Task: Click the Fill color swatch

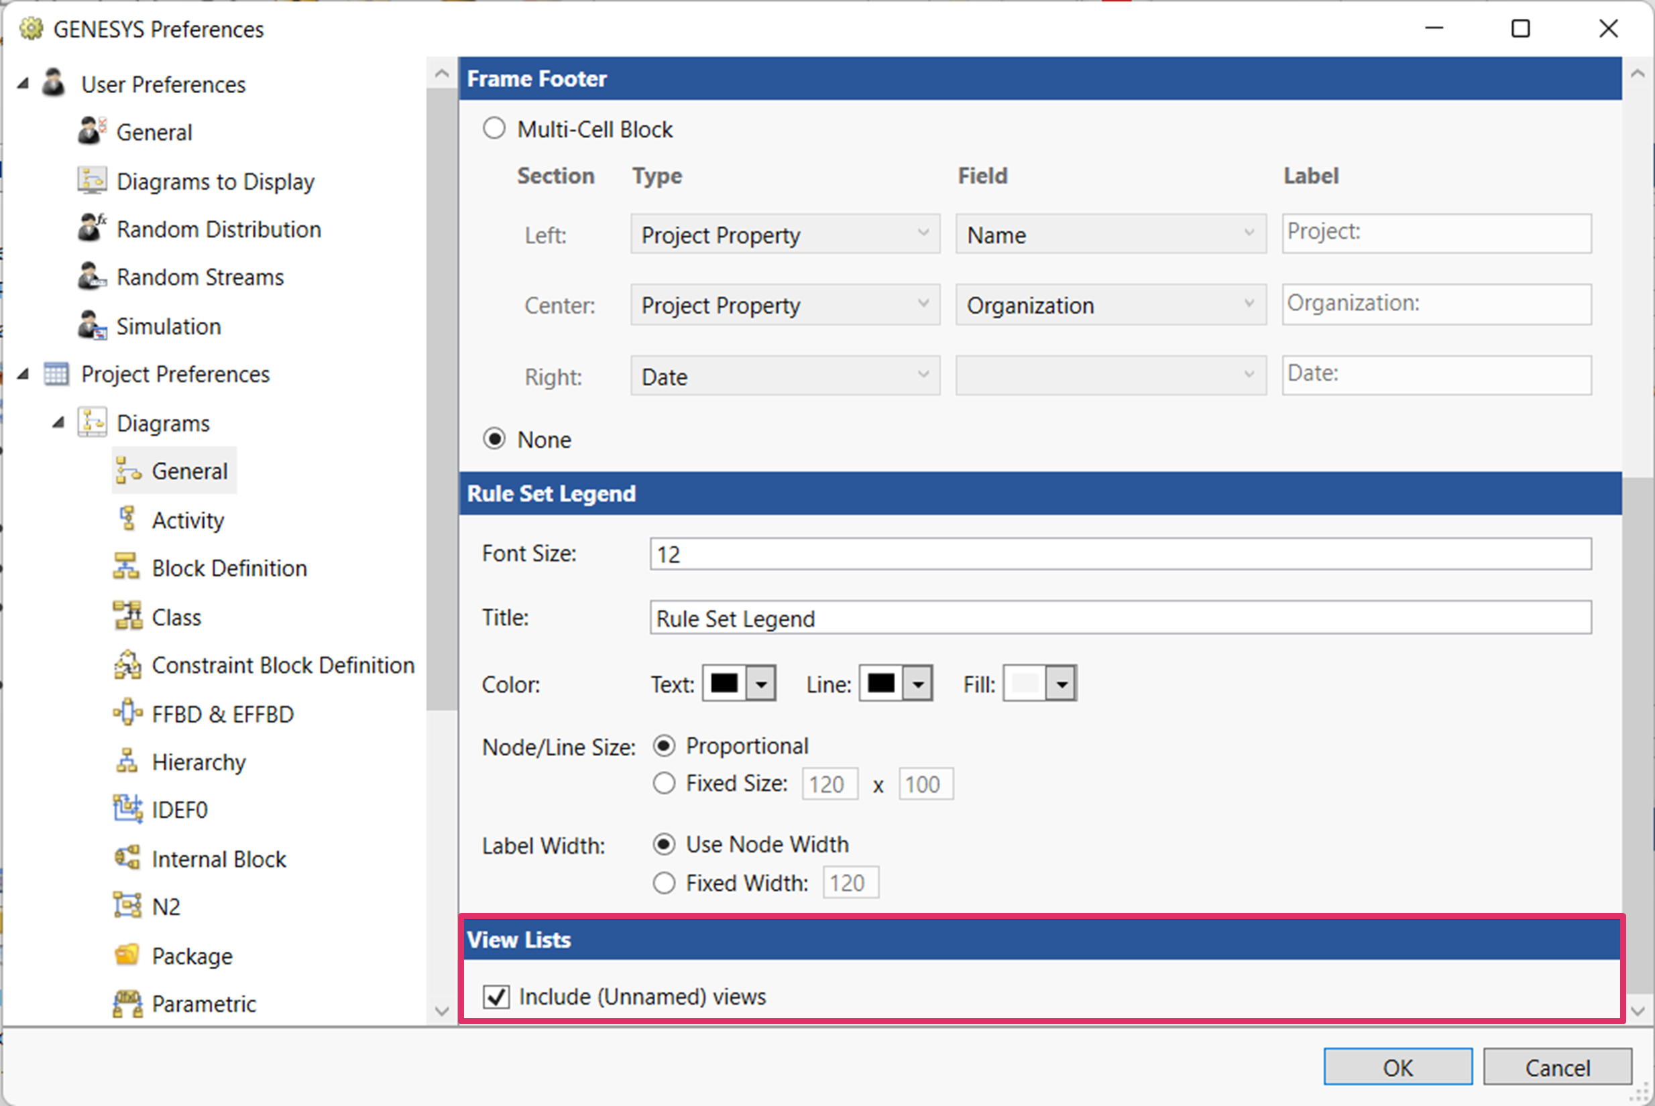Action: (1025, 684)
